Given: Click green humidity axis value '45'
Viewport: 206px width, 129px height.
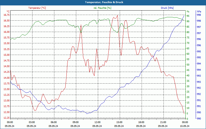Looking at the screenshot, I should 188,70.
